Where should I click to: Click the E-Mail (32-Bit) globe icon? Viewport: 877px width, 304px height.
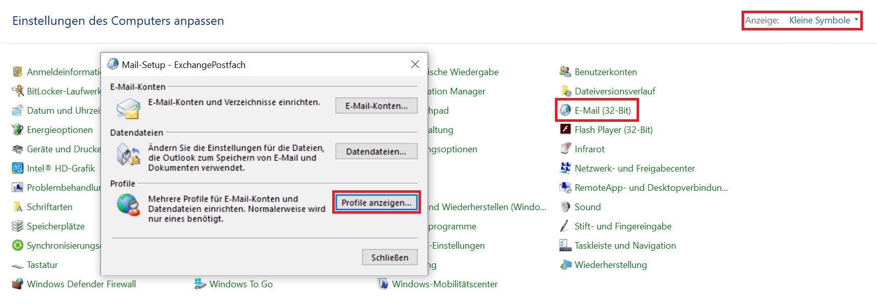565,110
